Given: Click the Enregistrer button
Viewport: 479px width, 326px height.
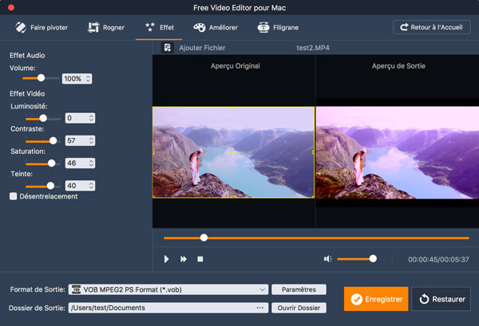Looking at the screenshot, I should [376, 299].
